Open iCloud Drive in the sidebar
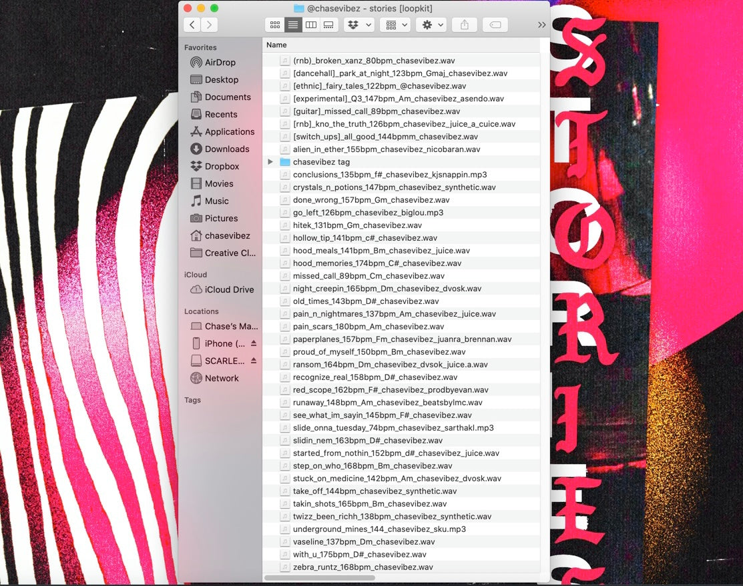 point(222,290)
